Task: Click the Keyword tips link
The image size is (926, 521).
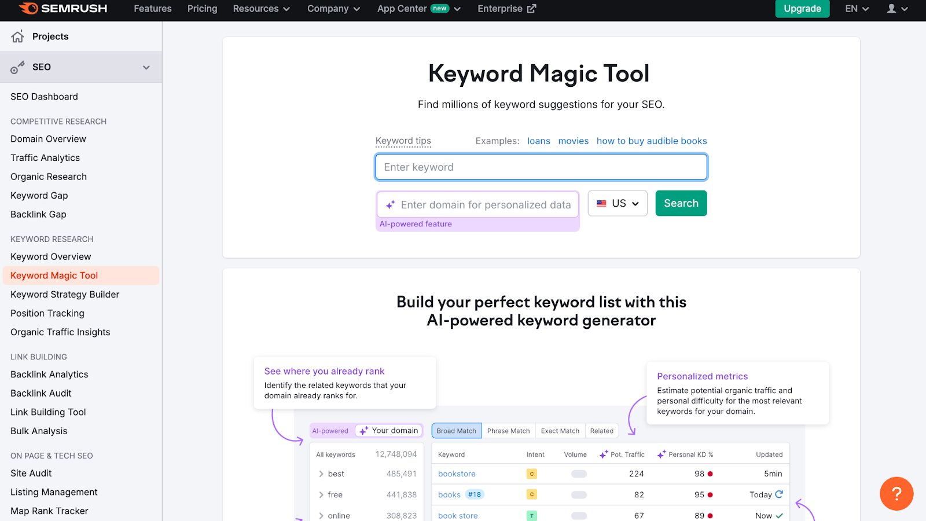Action: click(403, 141)
